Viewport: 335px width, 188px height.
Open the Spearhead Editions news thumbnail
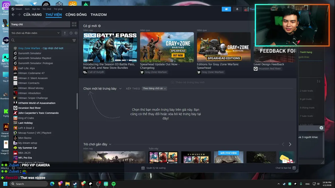(224, 47)
